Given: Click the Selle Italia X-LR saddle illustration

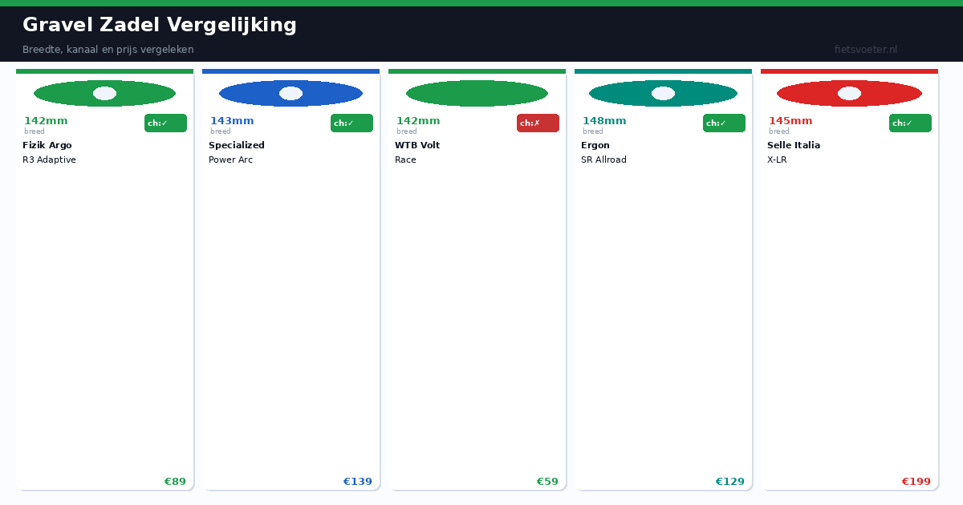Looking at the screenshot, I should tap(849, 93).
